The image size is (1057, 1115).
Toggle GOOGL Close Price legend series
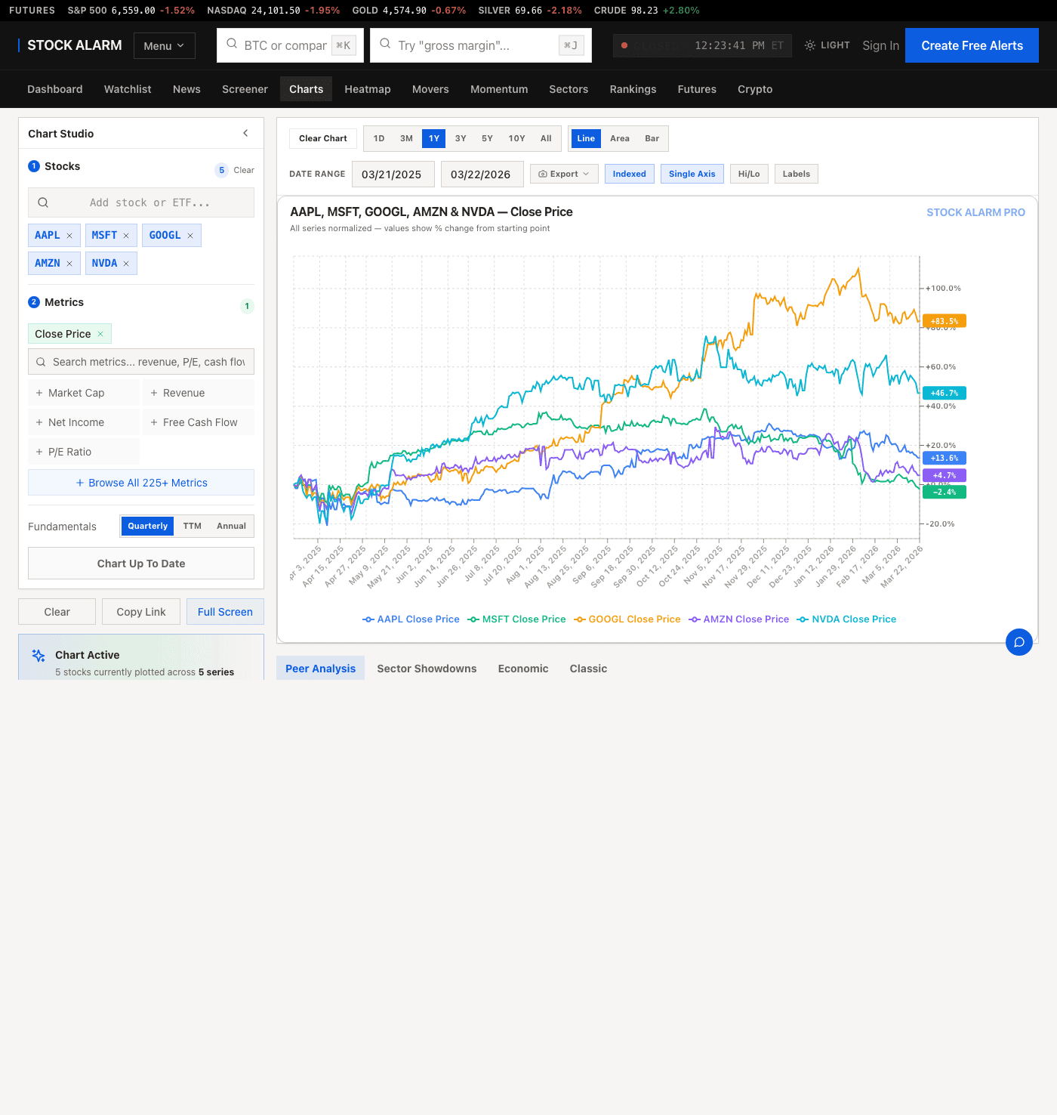[x=627, y=619]
